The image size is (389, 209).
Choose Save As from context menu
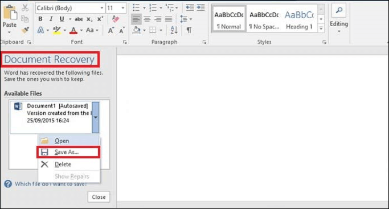pyautogui.click(x=68, y=152)
